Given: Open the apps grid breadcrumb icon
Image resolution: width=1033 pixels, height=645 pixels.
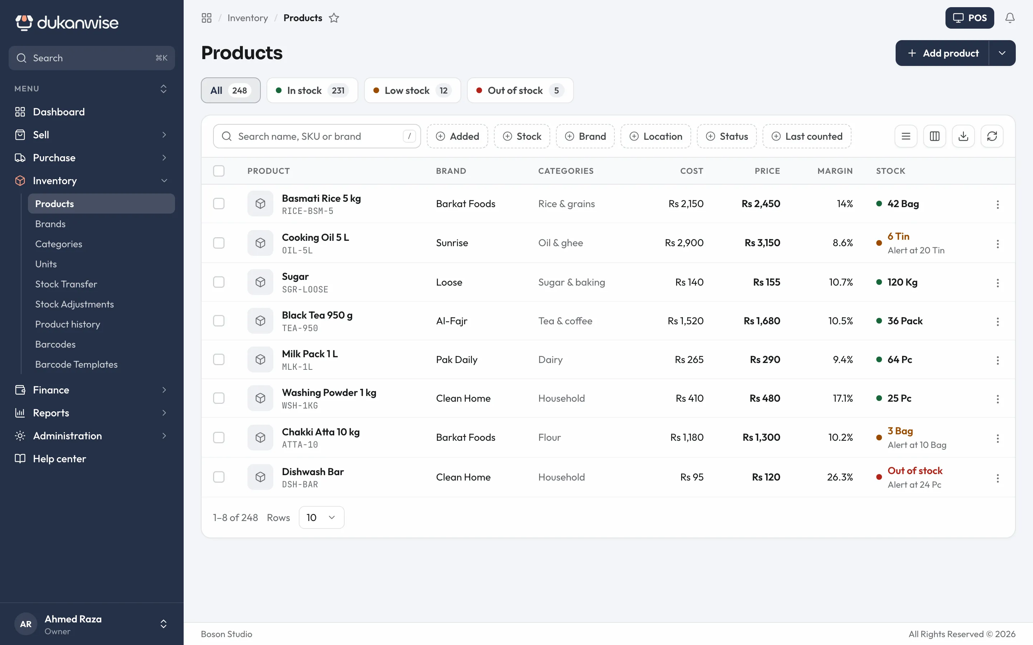Looking at the screenshot, I should 207,18.
